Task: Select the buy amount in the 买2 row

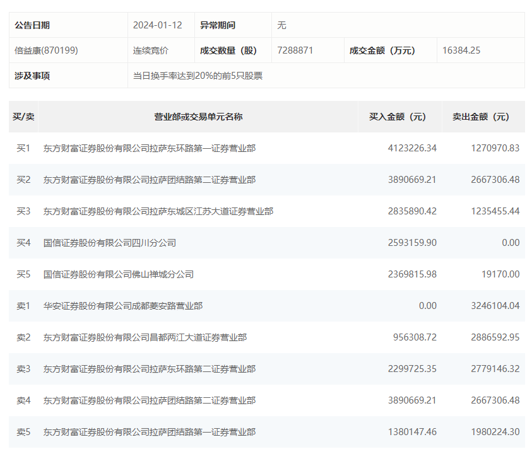Action: tap(412, 180)
